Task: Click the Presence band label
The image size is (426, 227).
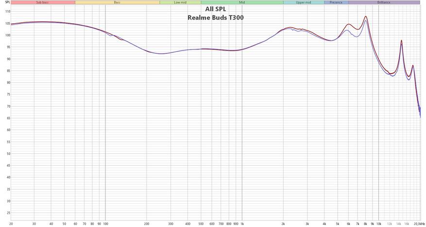Action: click(336, 2)
